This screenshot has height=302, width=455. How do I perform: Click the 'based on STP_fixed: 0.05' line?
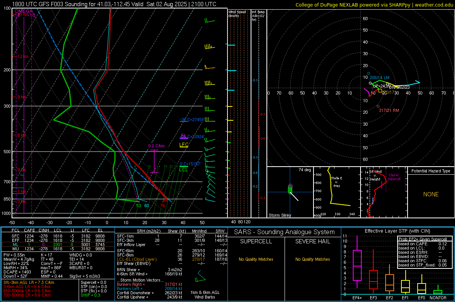pos(423,265)
